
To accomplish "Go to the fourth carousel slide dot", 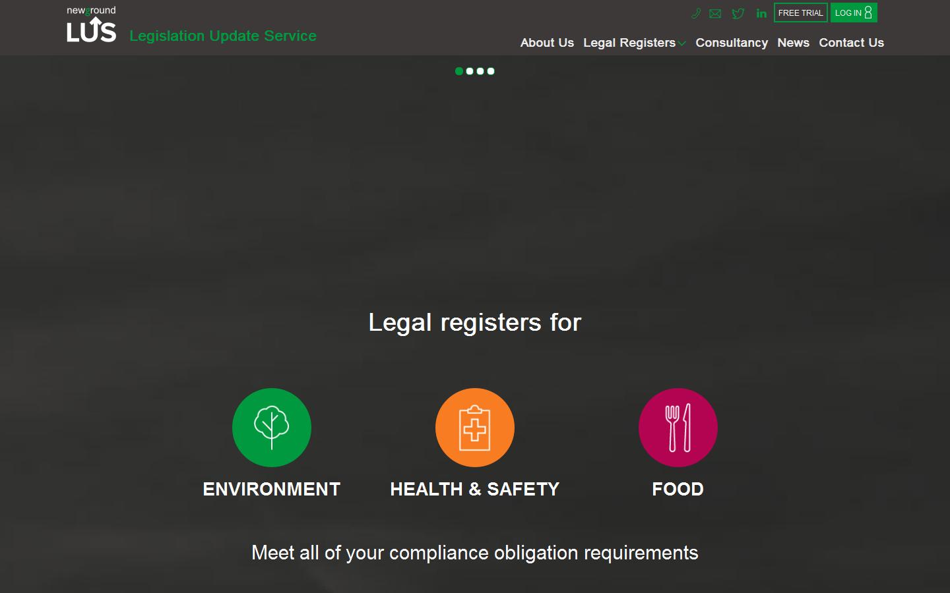I will pos(491,71).
